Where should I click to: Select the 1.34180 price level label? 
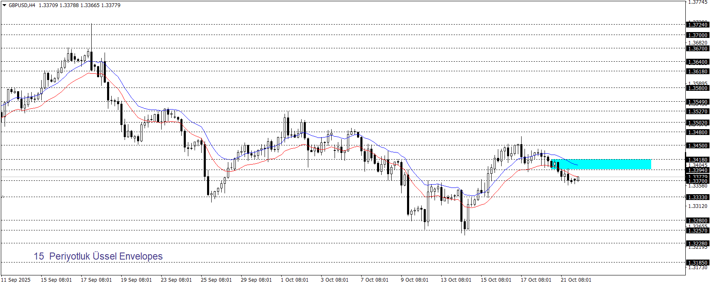(x=697, y=160)
